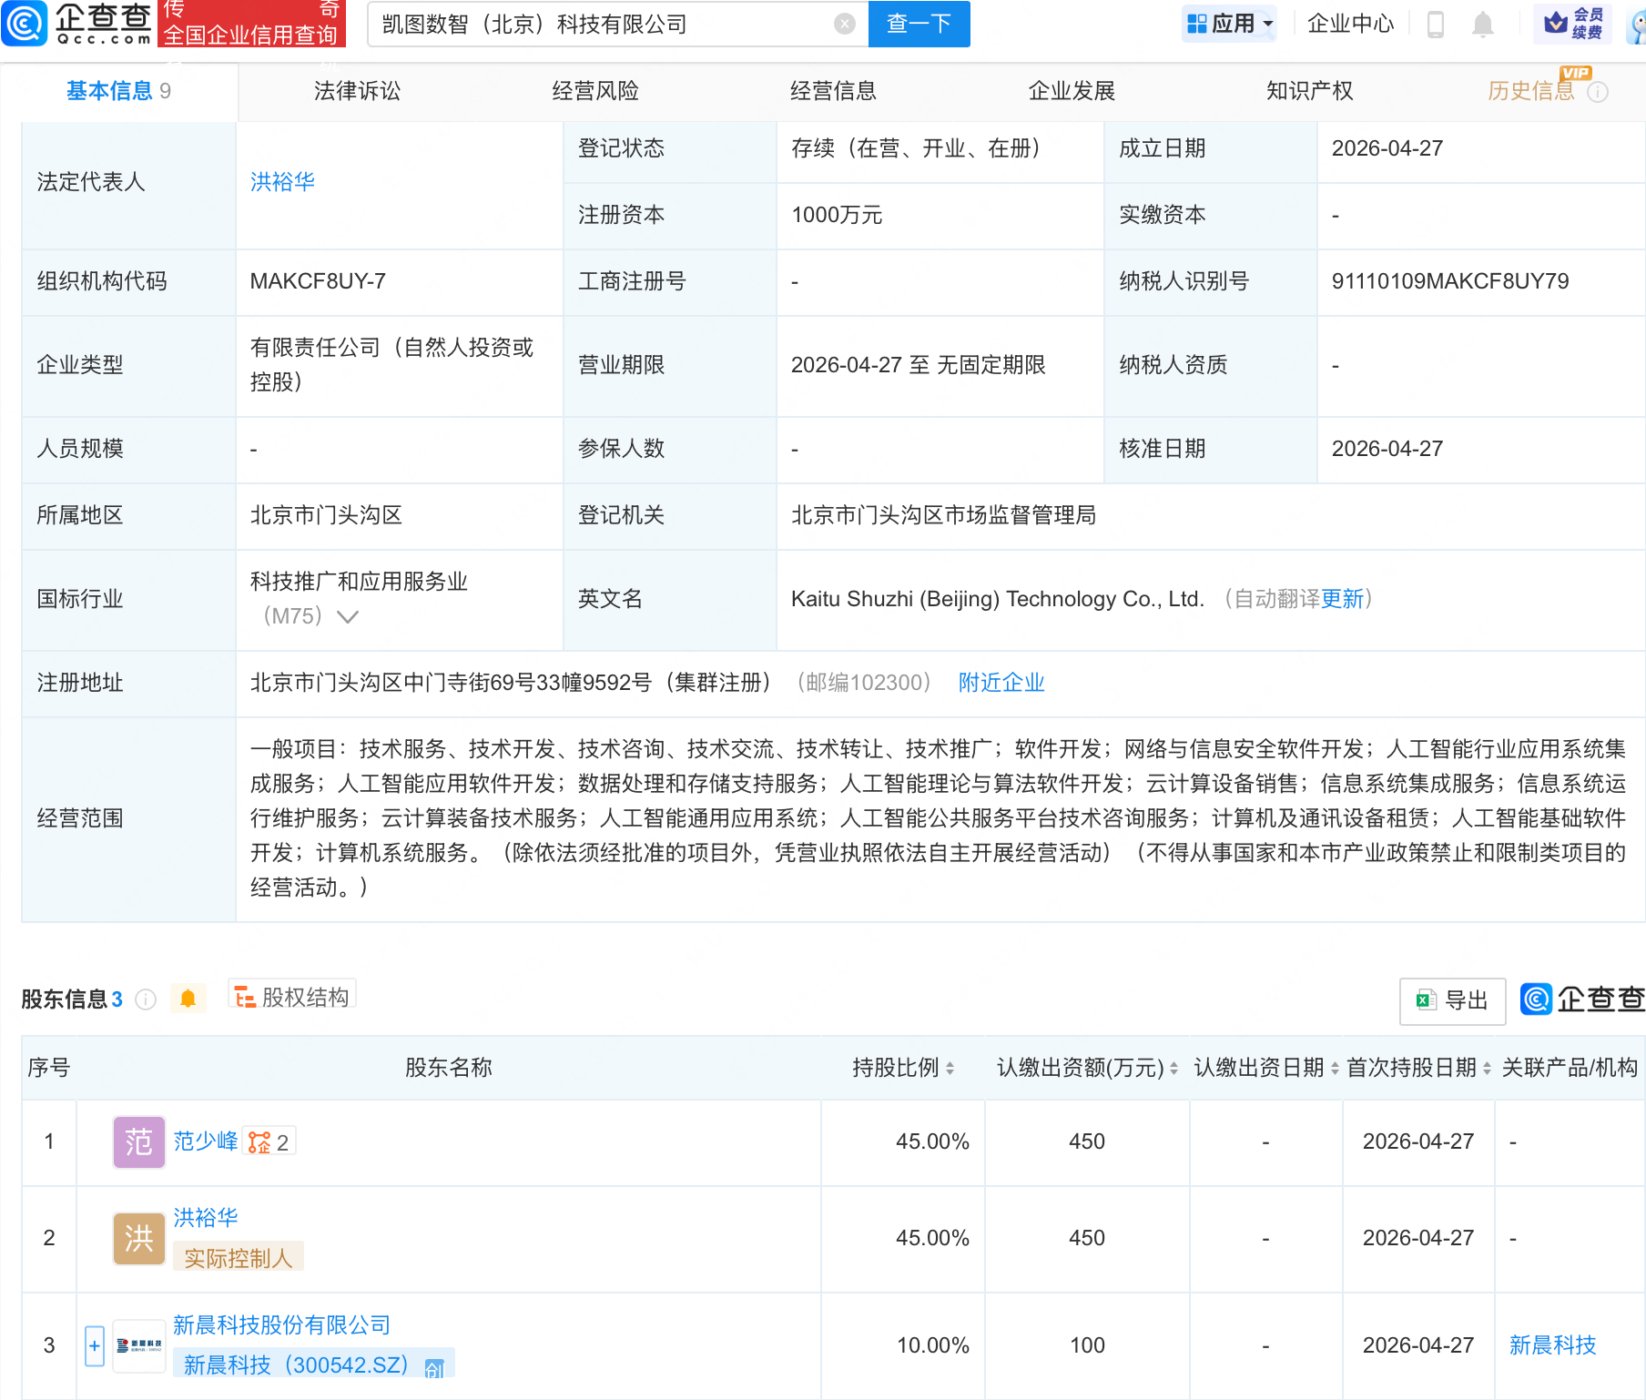Click the 会员续费 crown icon
This screenshot has width=1646, height=1400.
[1572, 24]
